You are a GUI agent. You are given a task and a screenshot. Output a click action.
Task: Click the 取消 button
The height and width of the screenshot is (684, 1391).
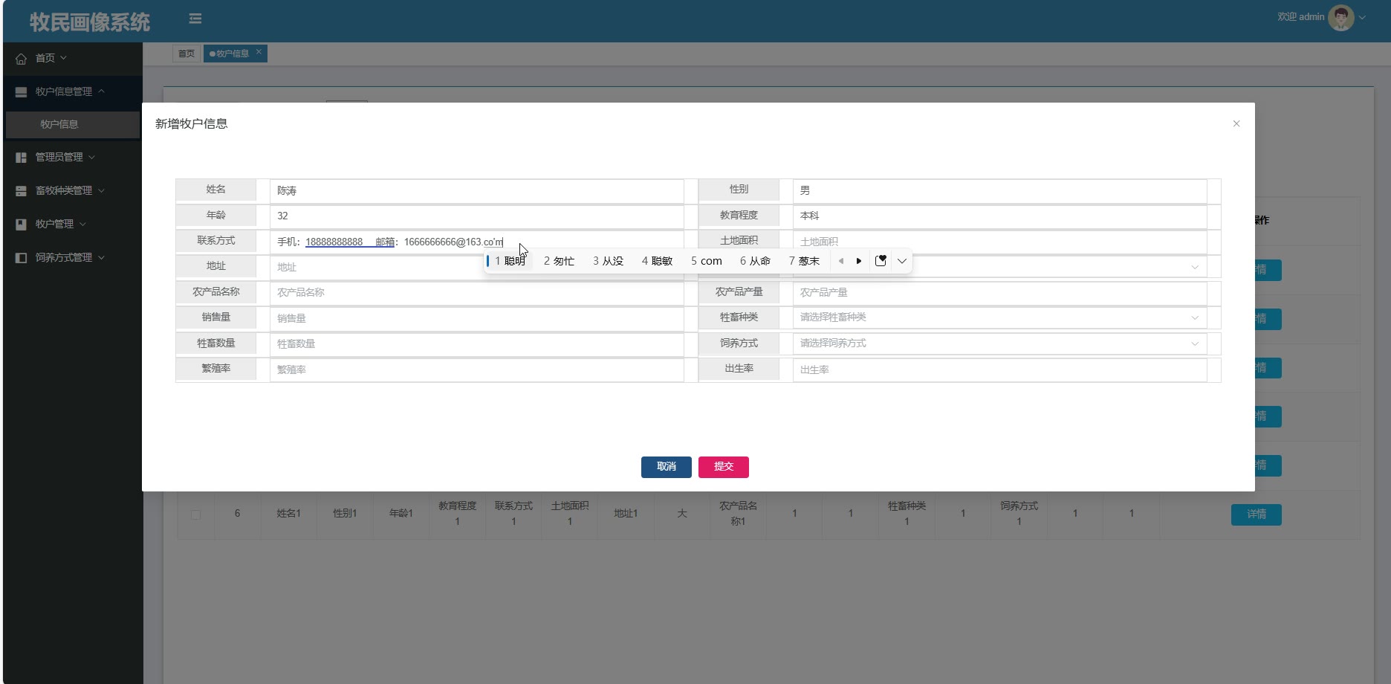[x=667, y=467]
